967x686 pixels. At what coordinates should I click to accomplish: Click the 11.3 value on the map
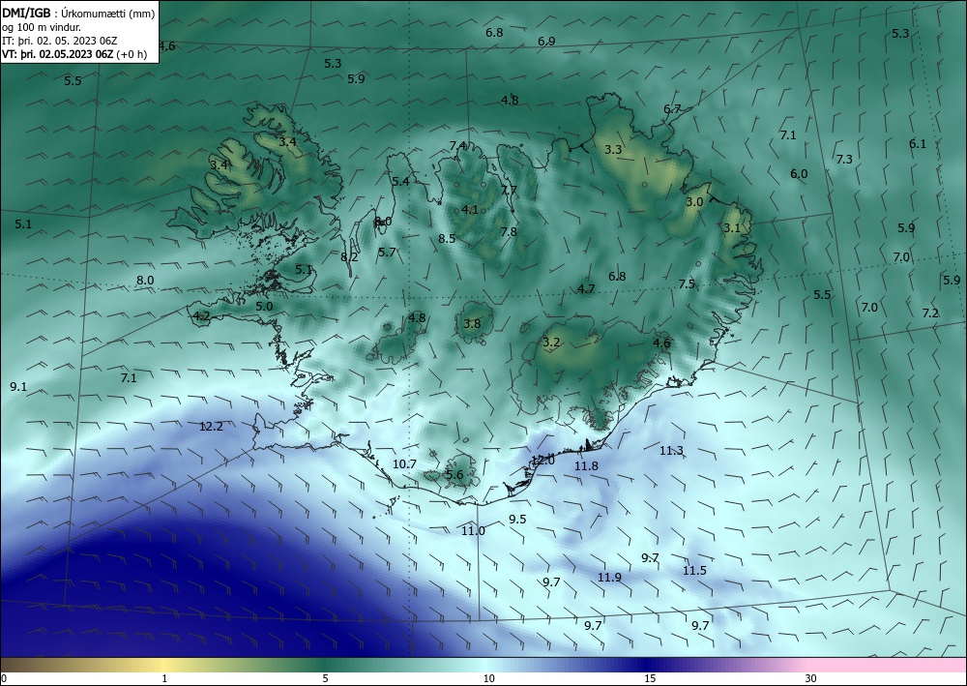click(671, 451)
